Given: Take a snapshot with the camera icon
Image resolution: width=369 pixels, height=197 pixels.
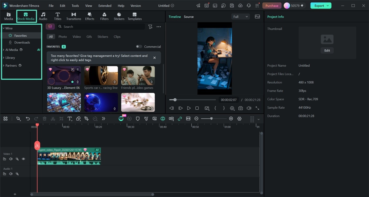Looking at the screenshot, I should pyautogui.click(x=240, y=108).
